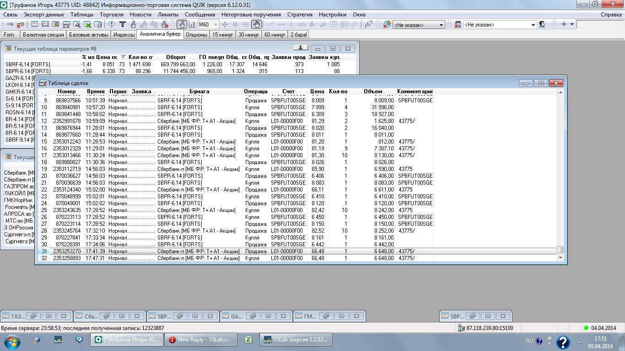Click the bold T toolbar icon
625x351 pixels.
(122, 25)
